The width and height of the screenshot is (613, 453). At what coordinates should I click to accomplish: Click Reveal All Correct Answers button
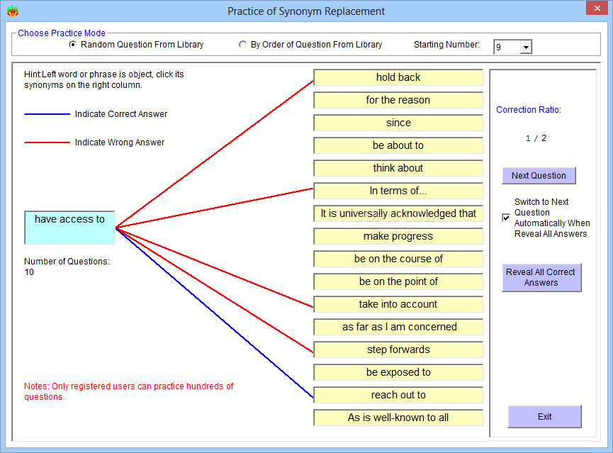coord(541,277)
